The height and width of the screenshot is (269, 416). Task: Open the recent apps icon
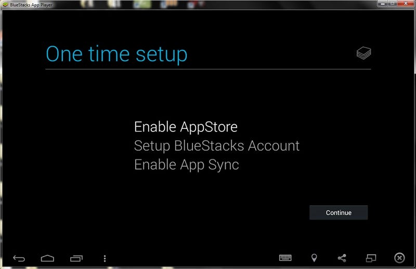(x=76, y=258)
